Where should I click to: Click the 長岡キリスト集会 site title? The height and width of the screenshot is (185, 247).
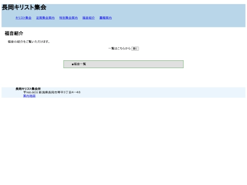coord(24,7)
